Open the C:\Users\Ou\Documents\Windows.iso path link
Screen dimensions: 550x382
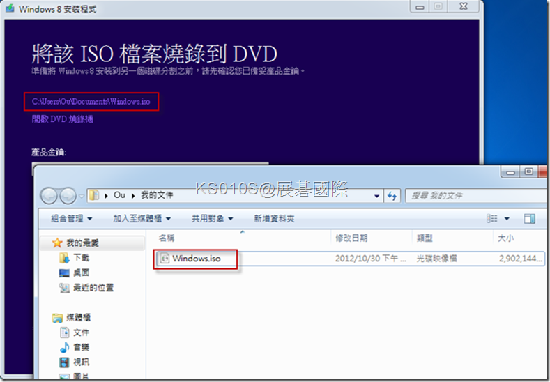tap(91, 102)
